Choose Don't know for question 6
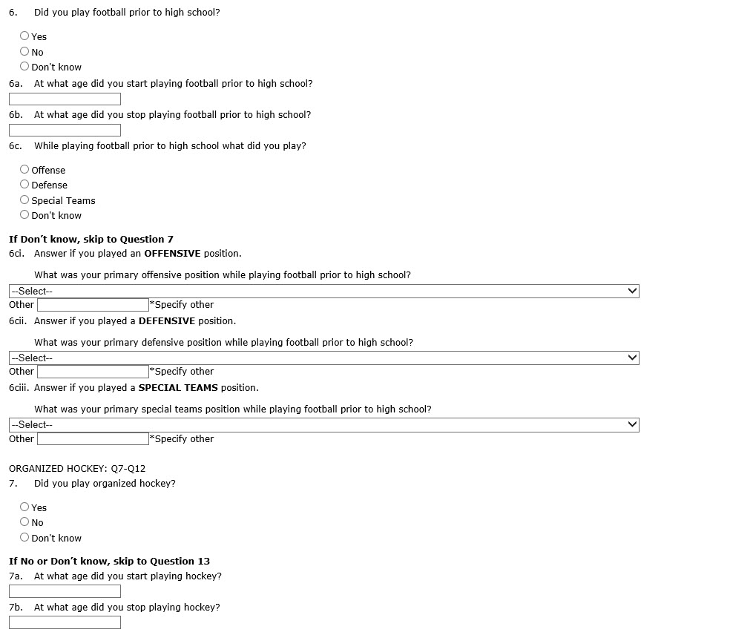Viewport: 733px width, 635px height. tap(24, 66)
